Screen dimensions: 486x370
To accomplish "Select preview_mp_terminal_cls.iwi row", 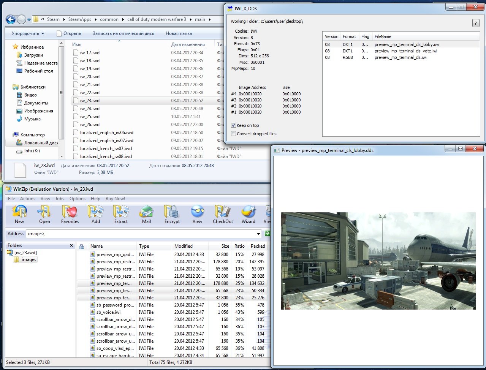I will point(401,57).
